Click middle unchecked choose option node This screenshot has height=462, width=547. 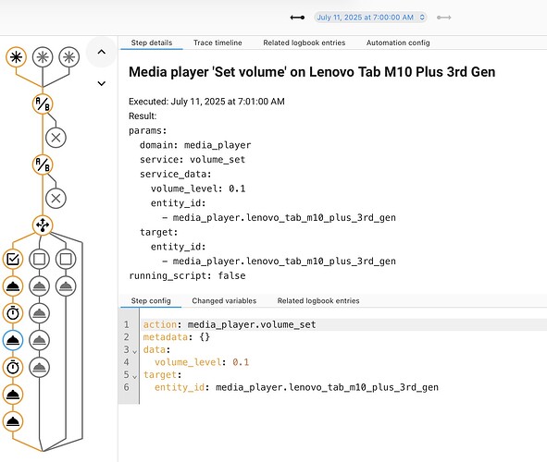pyautogui.click(x=39, y=259)
